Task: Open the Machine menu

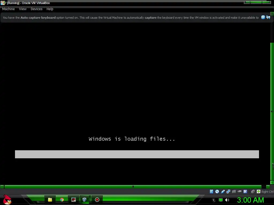Action: pos(8,9)
